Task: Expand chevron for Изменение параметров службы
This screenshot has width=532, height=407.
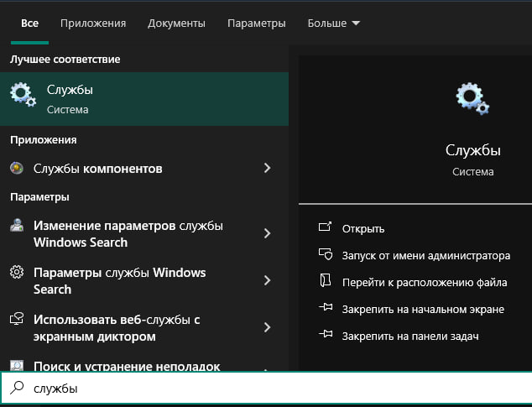Action: pyautogui.click(x=268, y=233)
